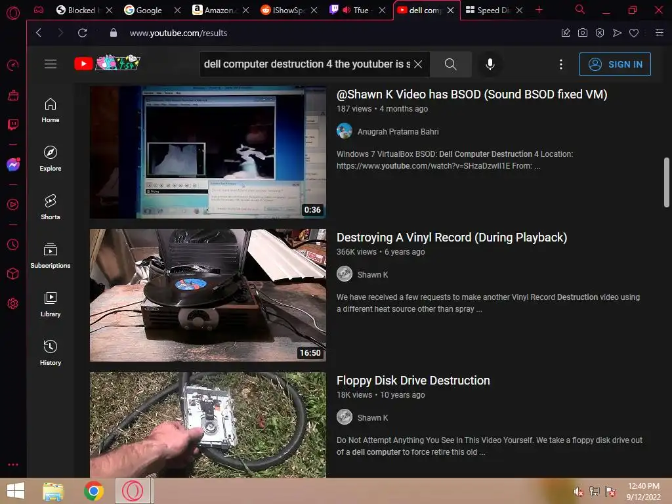
Task: Focus the YouTube search input field
Action: click(306, 64)
